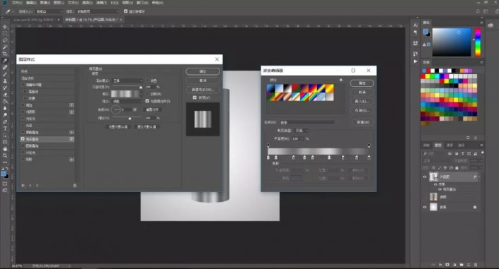The image size is (499, 269).
Task: Select the Lasso tool
Action: (x=5, y=40)
